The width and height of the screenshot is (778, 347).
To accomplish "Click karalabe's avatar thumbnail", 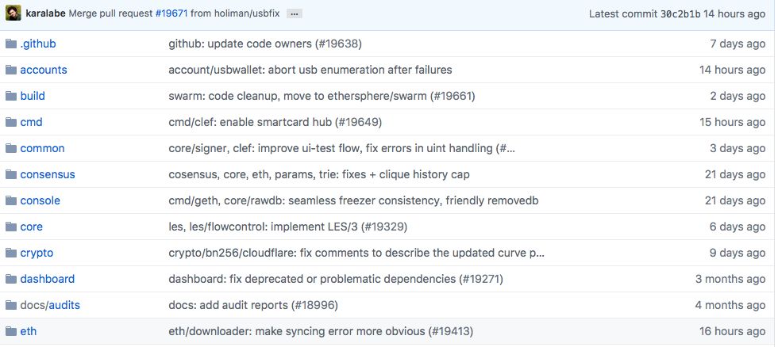I will (x=13, y=13).
